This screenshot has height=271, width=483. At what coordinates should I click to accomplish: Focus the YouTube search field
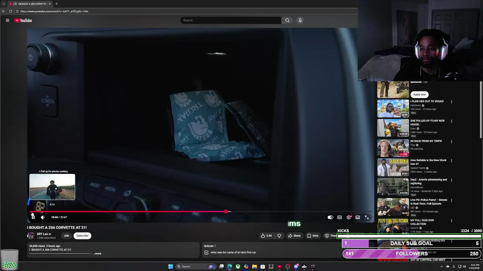click(x=231, y=20)
